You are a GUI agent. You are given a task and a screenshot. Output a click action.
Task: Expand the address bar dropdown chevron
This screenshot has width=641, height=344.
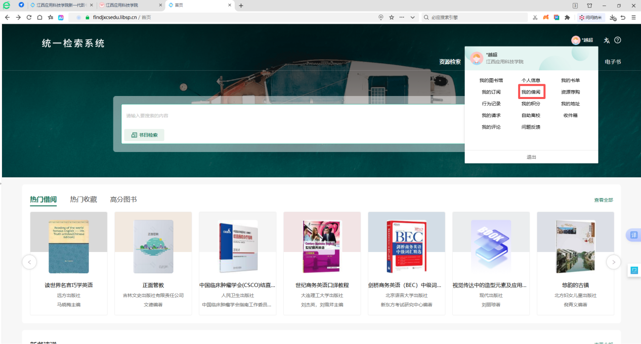coord(412,17)
